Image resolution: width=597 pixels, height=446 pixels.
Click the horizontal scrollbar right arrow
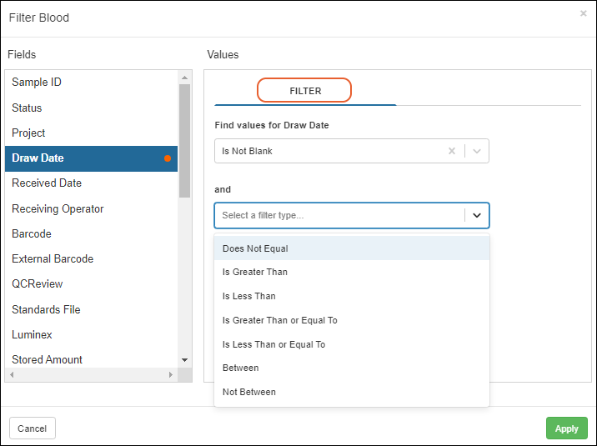click(x=171, y=375)
